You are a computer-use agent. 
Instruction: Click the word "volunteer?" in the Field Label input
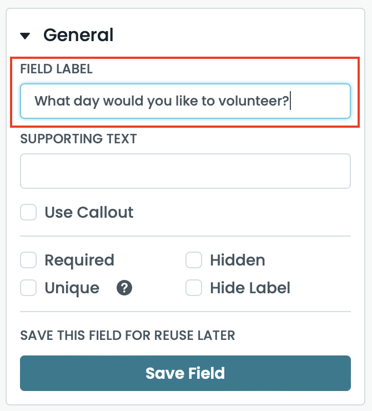tap(258, 101)
